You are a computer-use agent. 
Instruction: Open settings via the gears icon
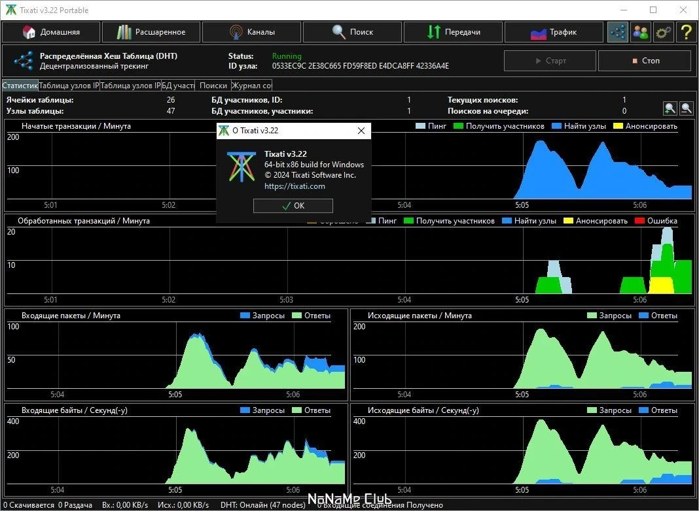(x=664, y=32)
